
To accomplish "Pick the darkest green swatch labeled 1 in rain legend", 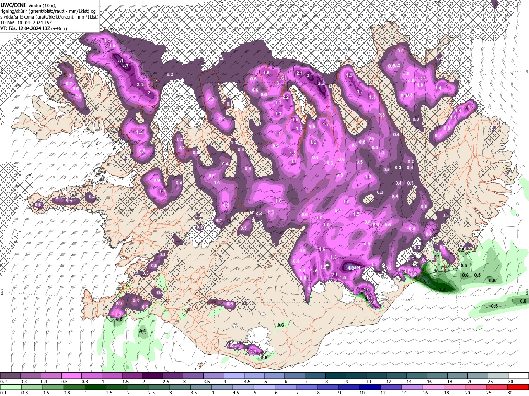I will tap(95, 387).
